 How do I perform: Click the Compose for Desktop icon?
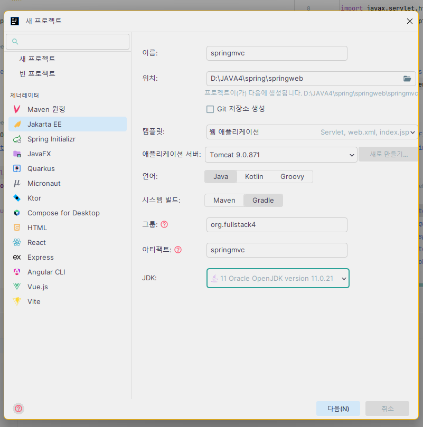(17, 213)
